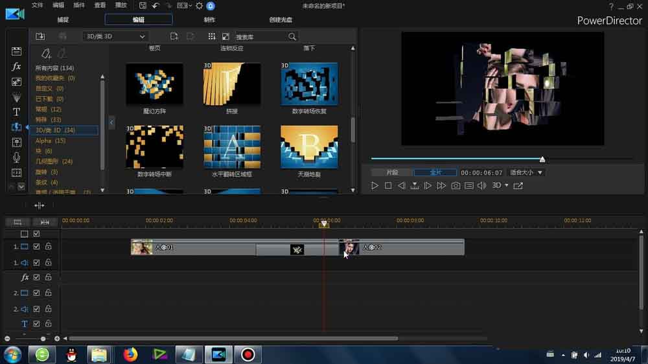Lock audio track 1
The image size is (648, 364).
point(48,262)
